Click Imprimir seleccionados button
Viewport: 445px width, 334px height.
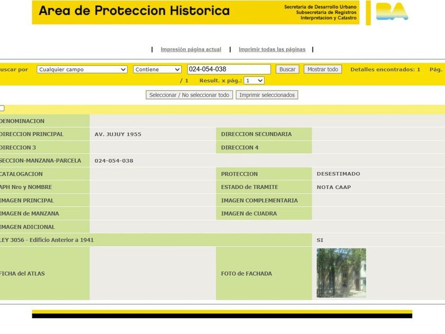(x=267, y=95)
